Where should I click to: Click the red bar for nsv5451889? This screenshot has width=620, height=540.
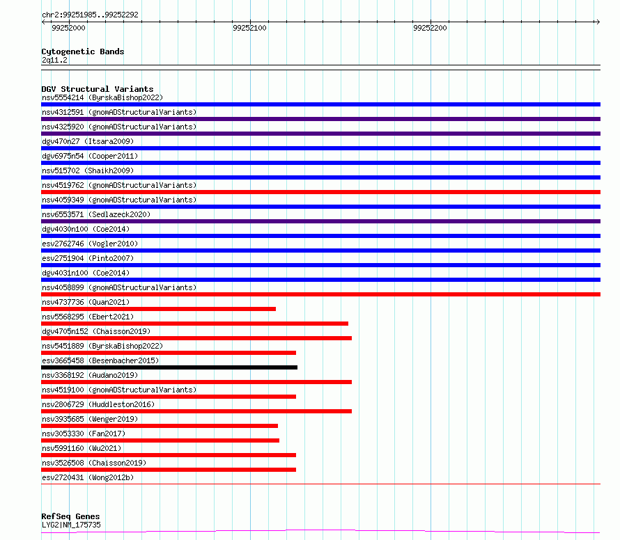pos(169,353)
